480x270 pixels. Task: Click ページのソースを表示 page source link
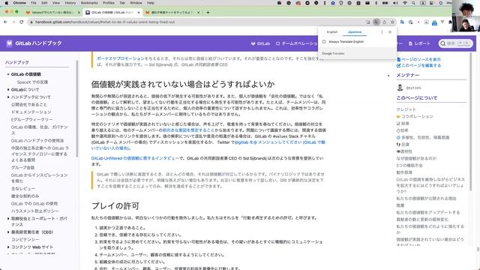point(418,59)
